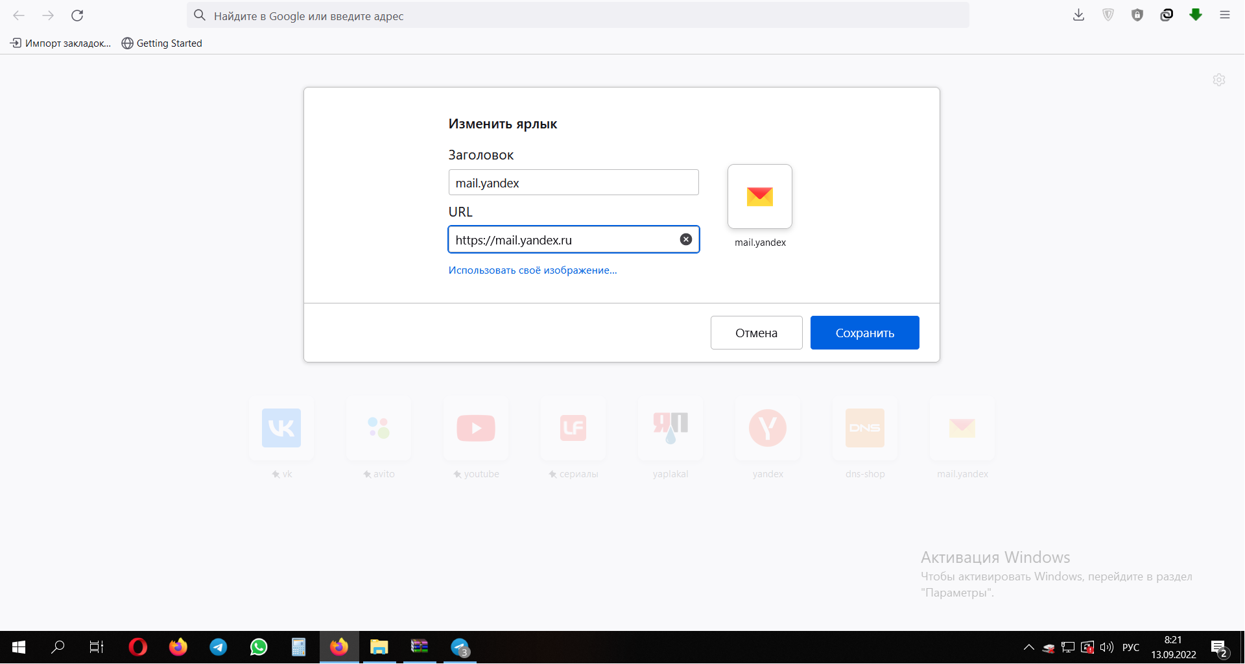The width and height of the screenshot is (1245, 664).
Task: Show hidden system tray icons
Action: (x=1029, y=647)
